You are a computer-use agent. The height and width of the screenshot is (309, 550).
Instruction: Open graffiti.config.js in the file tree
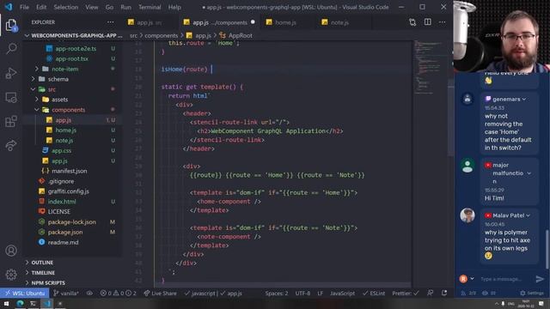tap(69, 191)
